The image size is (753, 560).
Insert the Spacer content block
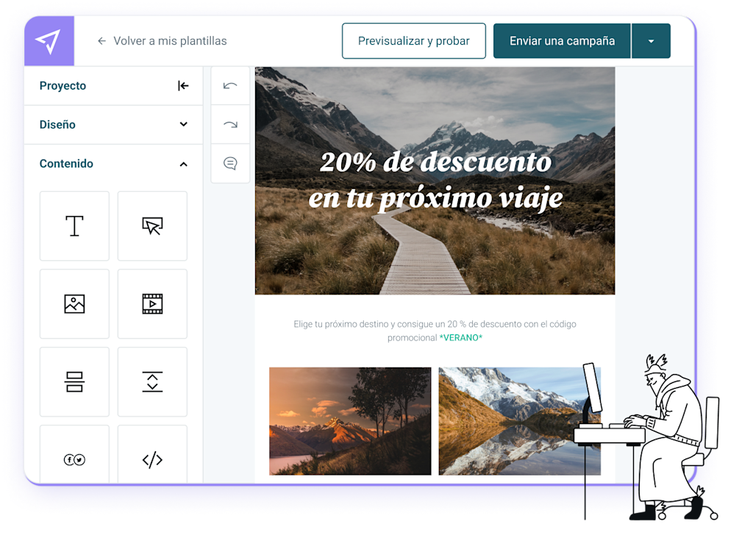pos(152,381)
